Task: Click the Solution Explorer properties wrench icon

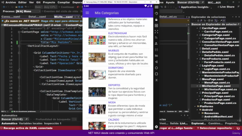Action: (x=221, y=20)
